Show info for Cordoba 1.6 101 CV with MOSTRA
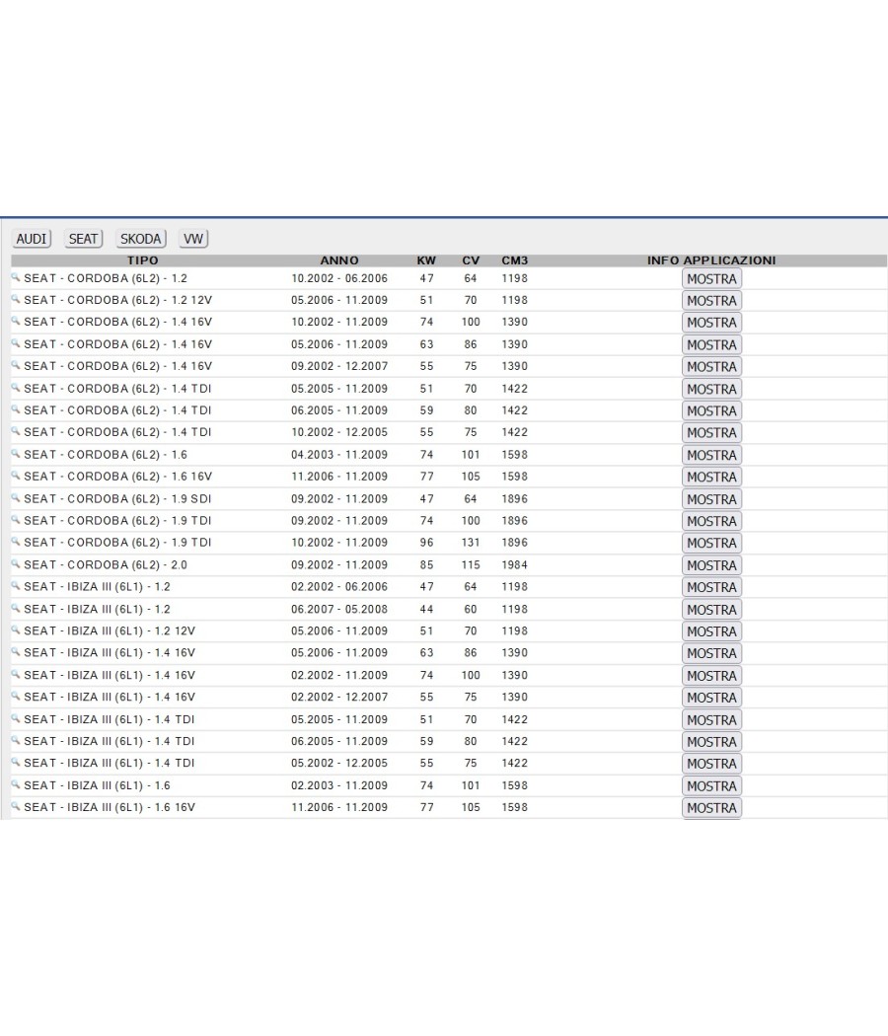This screenshot has height=1036, width=888. point(711,455)
